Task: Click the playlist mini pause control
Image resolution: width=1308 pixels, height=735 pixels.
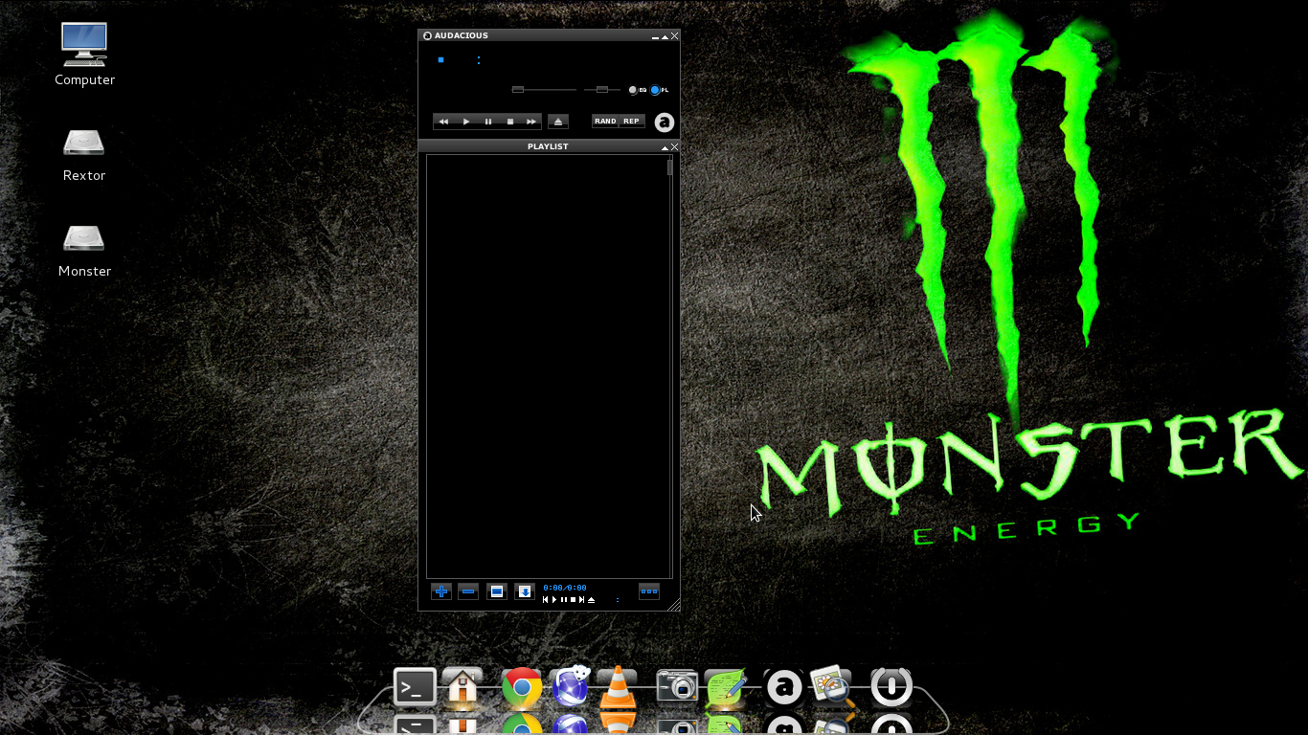Action: [564, 600]
